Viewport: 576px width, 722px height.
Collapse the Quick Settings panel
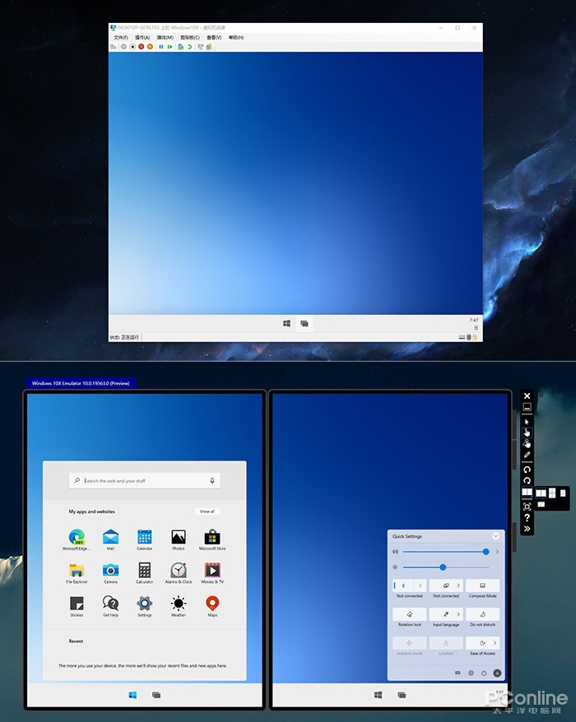pyautogui.click(x=495, y=536)
